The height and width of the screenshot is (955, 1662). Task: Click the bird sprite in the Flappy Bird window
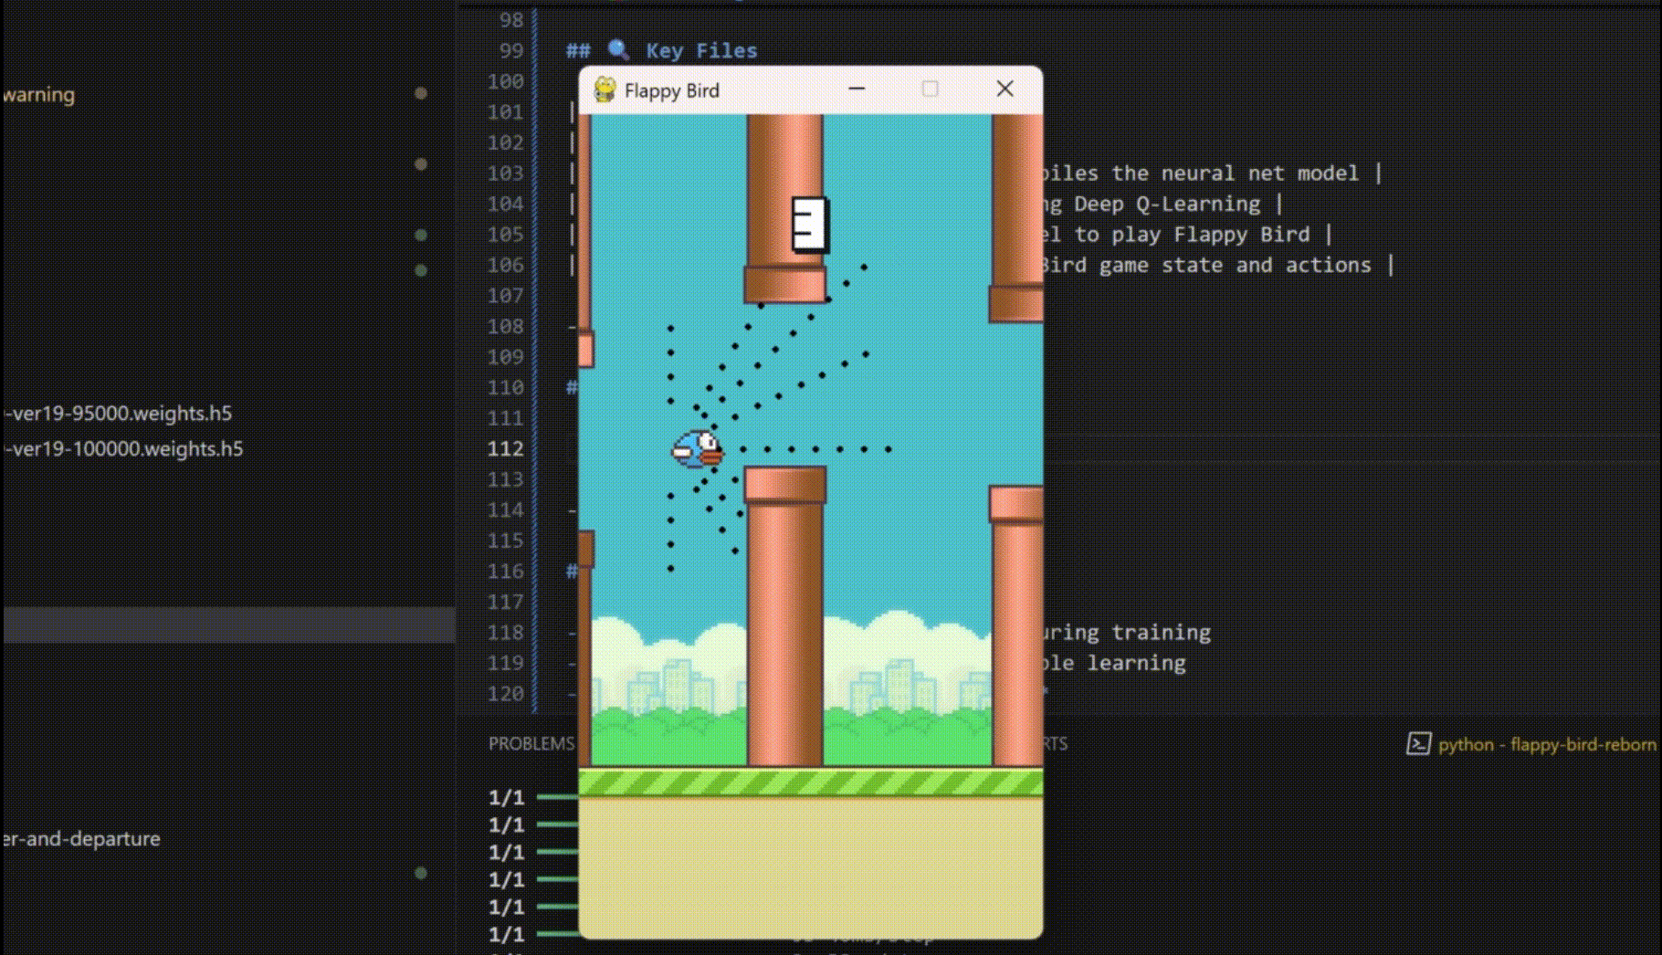[x=698, y=449]
